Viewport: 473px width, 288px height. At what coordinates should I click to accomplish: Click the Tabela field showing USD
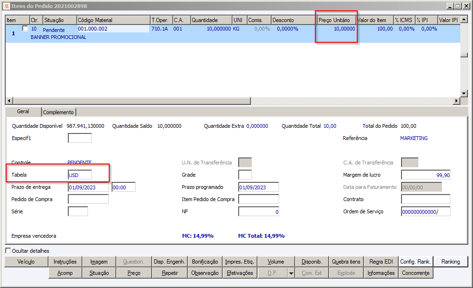(x=80, y=175)
